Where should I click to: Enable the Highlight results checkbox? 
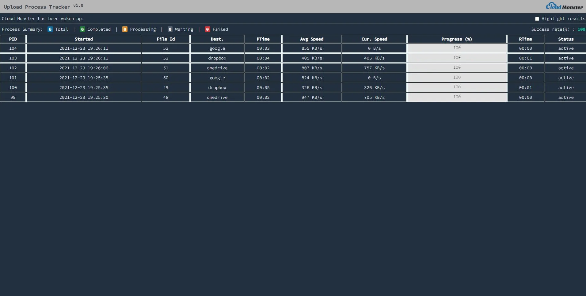537,19
